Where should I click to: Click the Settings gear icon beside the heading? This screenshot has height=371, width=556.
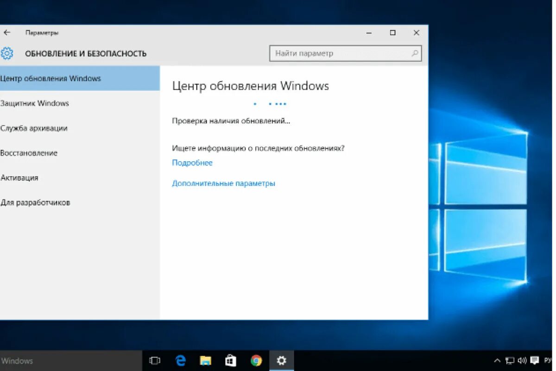click(7, 53)
